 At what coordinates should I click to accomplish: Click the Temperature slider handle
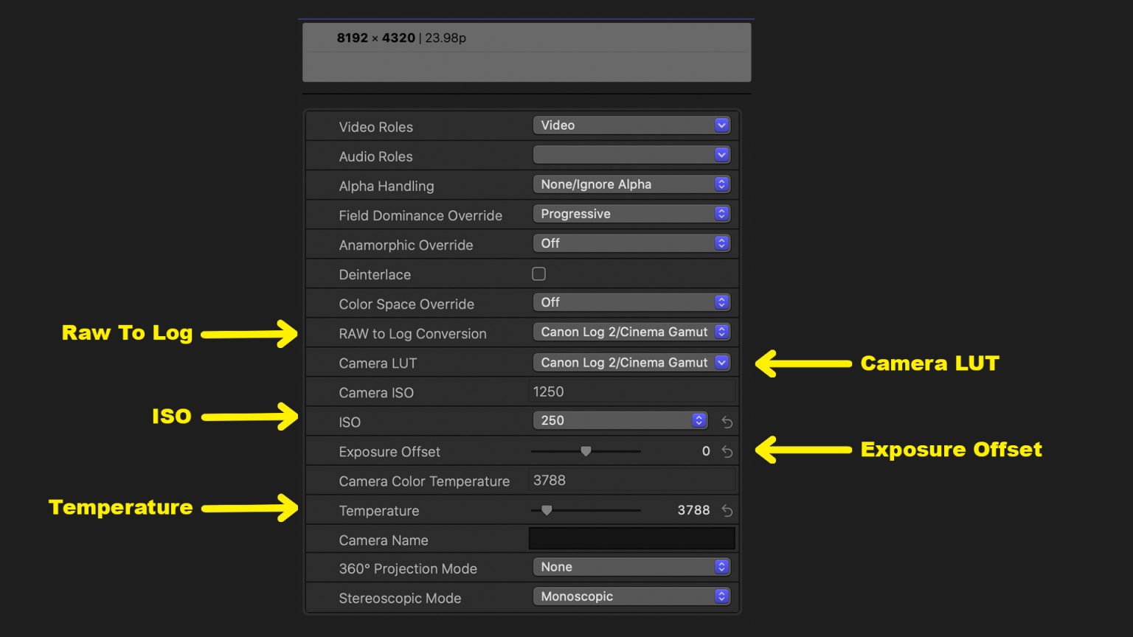pyautogui.click(x=547, y=510)
